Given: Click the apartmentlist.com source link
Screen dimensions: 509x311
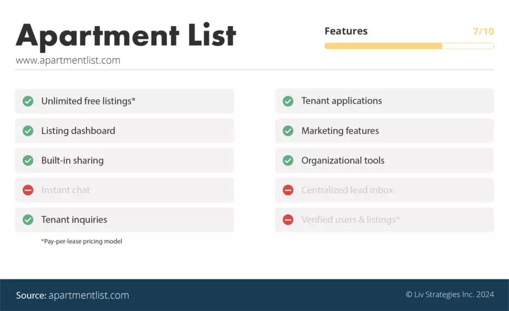Looking at the screenshot, I should (x=88, y=295).
